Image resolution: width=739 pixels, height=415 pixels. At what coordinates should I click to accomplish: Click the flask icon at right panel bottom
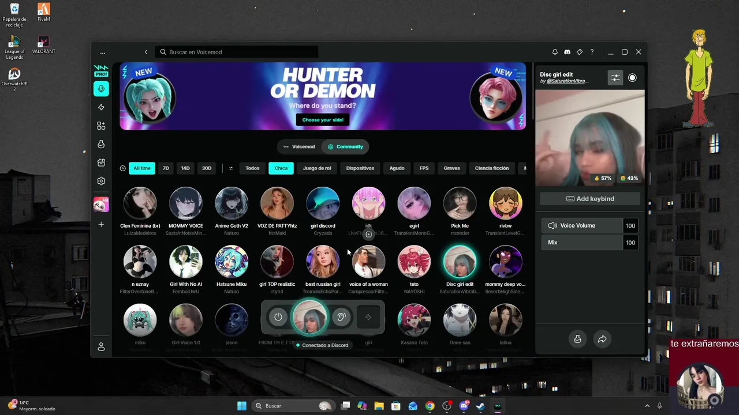click(577, 339)
